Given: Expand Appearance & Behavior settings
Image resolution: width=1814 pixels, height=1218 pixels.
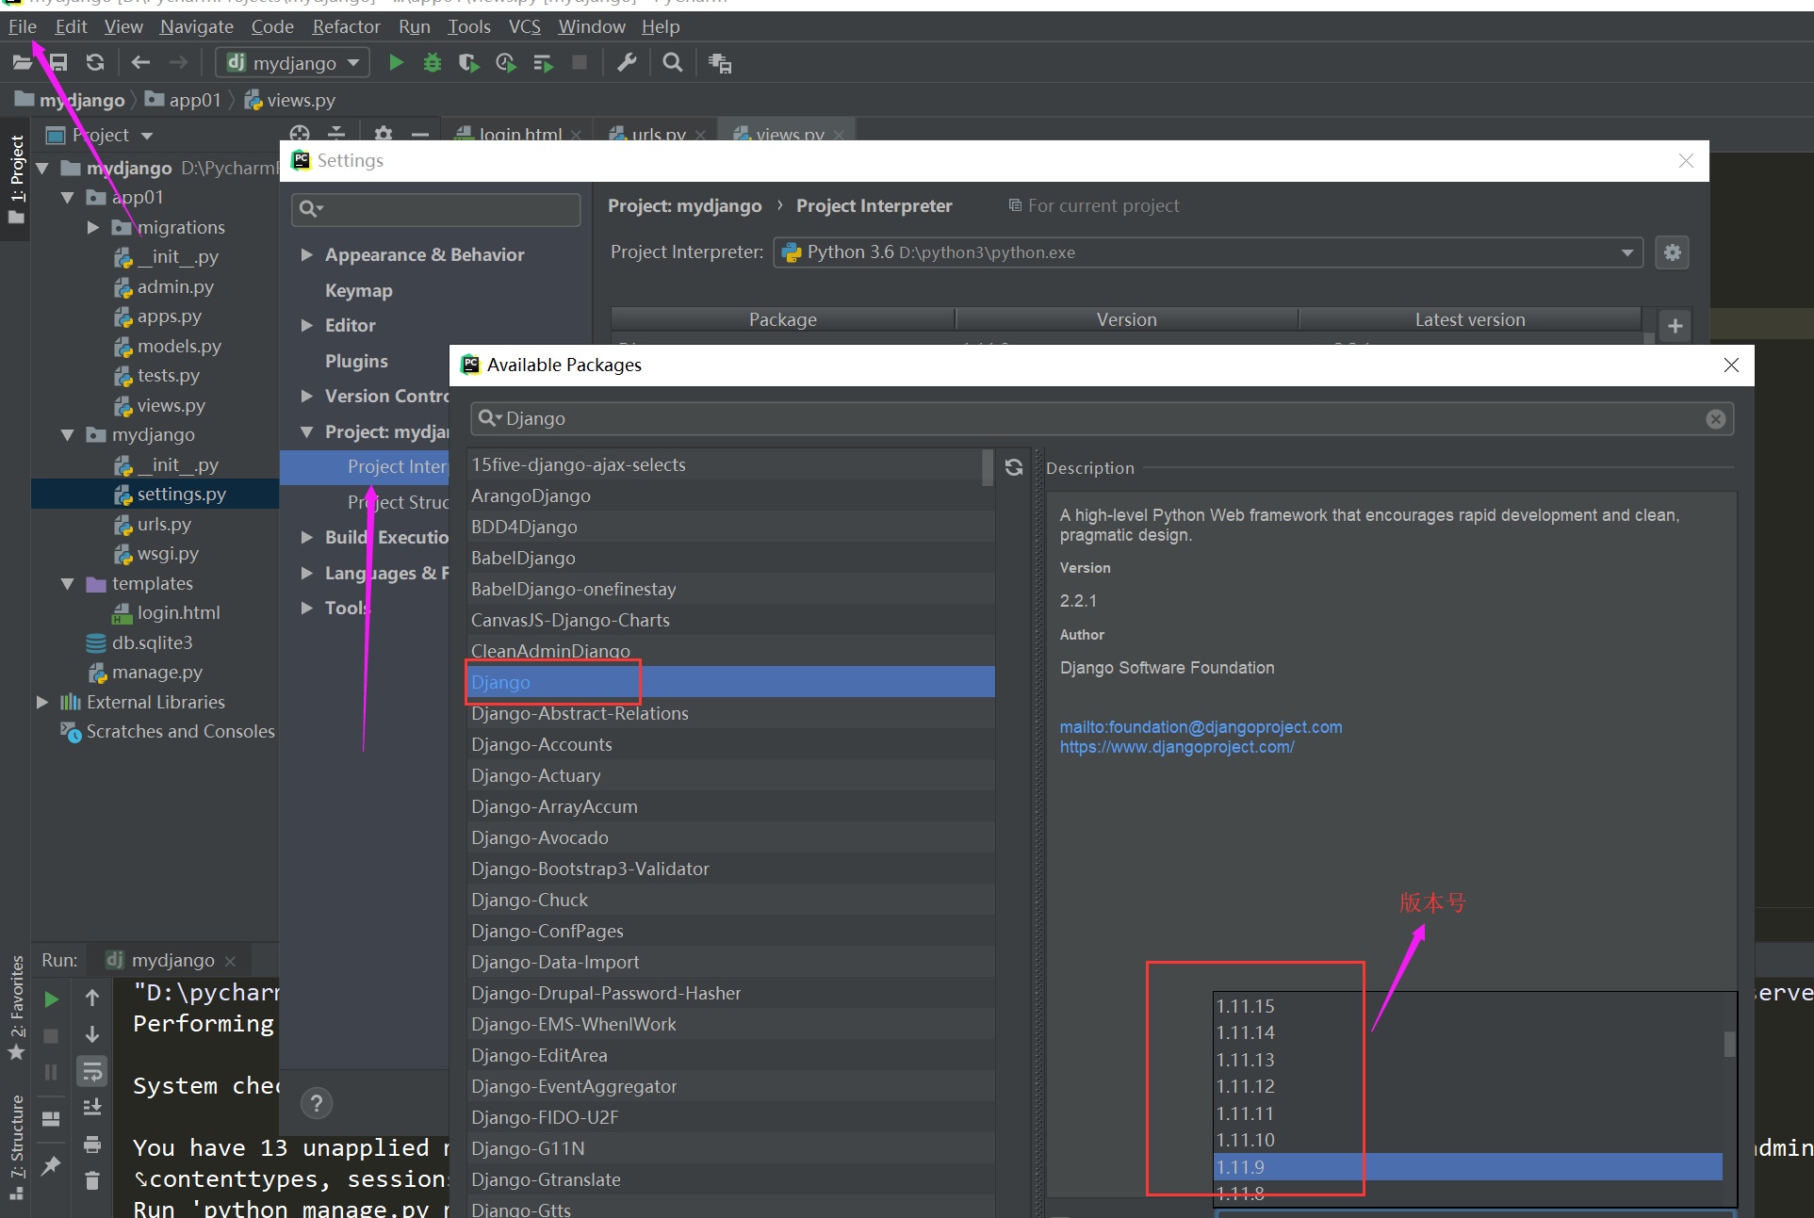Looking at the screenshot, I should (307, 254).
